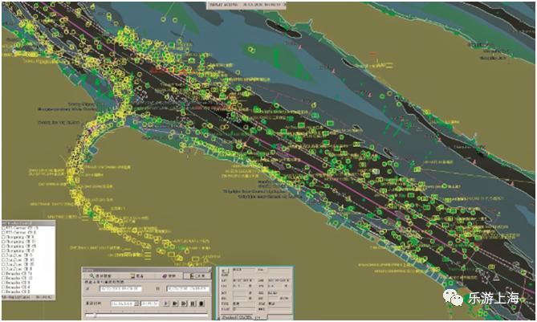The width and height of the screenshot is (537, 322).
Task: Check the last Baoshan channel checkbox
Action: 4,291
